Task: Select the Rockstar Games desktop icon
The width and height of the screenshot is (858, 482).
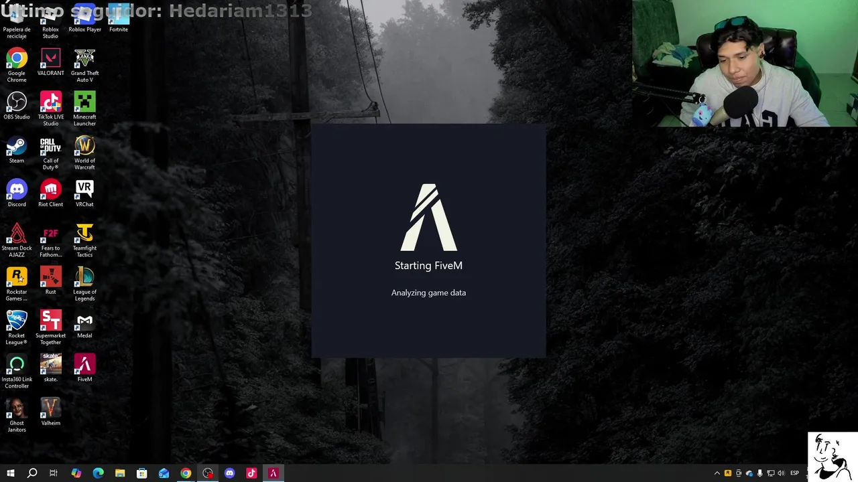Action: pos(17,284)
